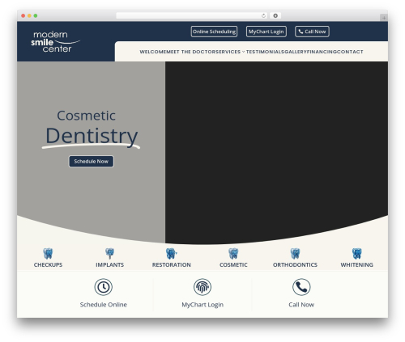Click the Modern Smile Center logo
Image resolution: width=405 pixels, height=342 pixels.
point(55,42)
